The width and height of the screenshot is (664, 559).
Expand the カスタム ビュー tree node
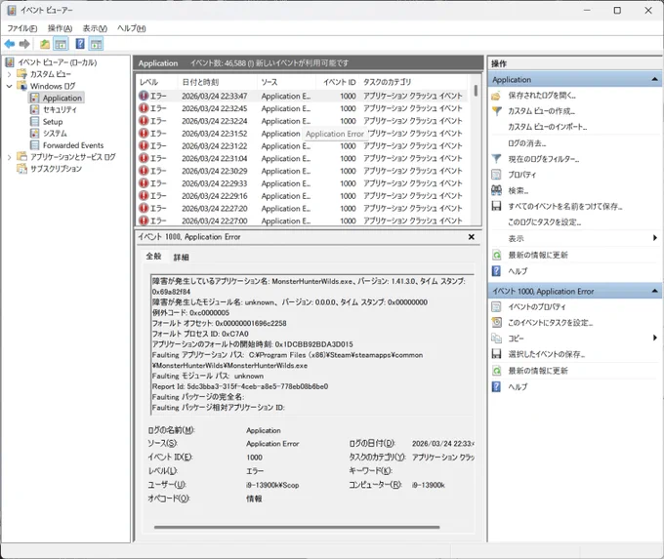click(10, 74)
